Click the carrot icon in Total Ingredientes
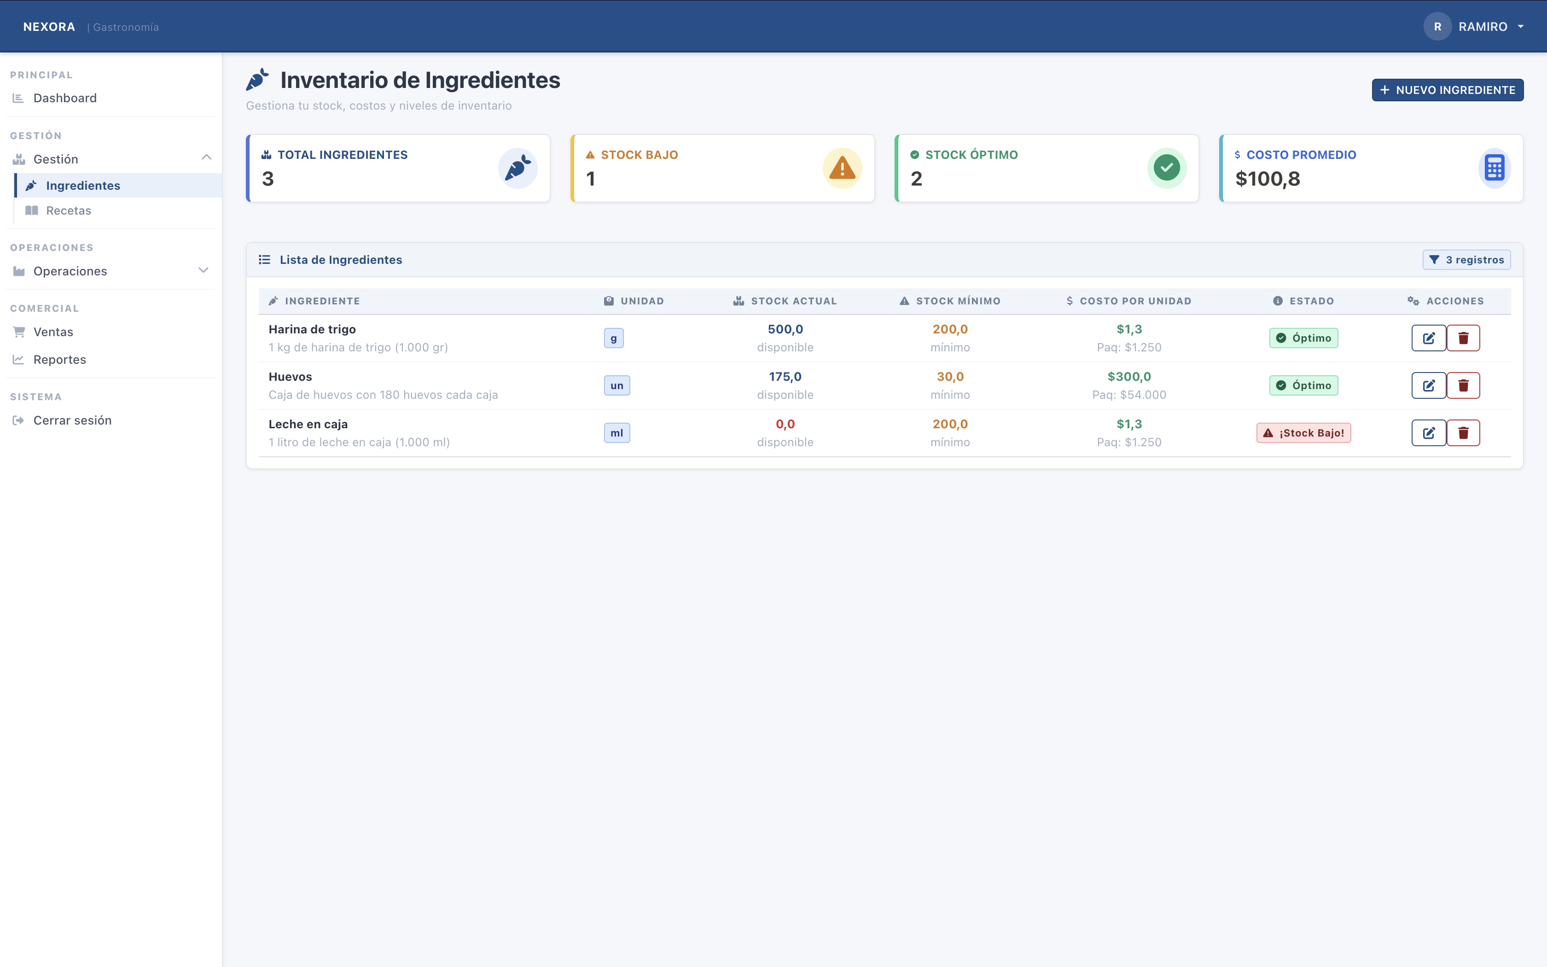 point(517,168)
